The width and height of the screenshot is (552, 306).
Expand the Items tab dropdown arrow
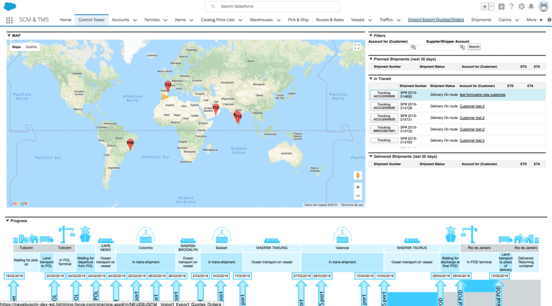coord(191,20)
